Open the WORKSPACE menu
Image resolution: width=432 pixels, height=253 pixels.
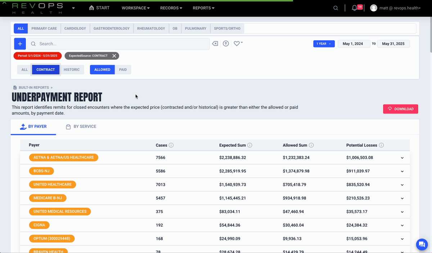coord(135,8)
